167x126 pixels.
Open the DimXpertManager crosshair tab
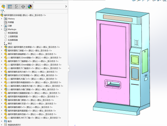tap(23, 7)
